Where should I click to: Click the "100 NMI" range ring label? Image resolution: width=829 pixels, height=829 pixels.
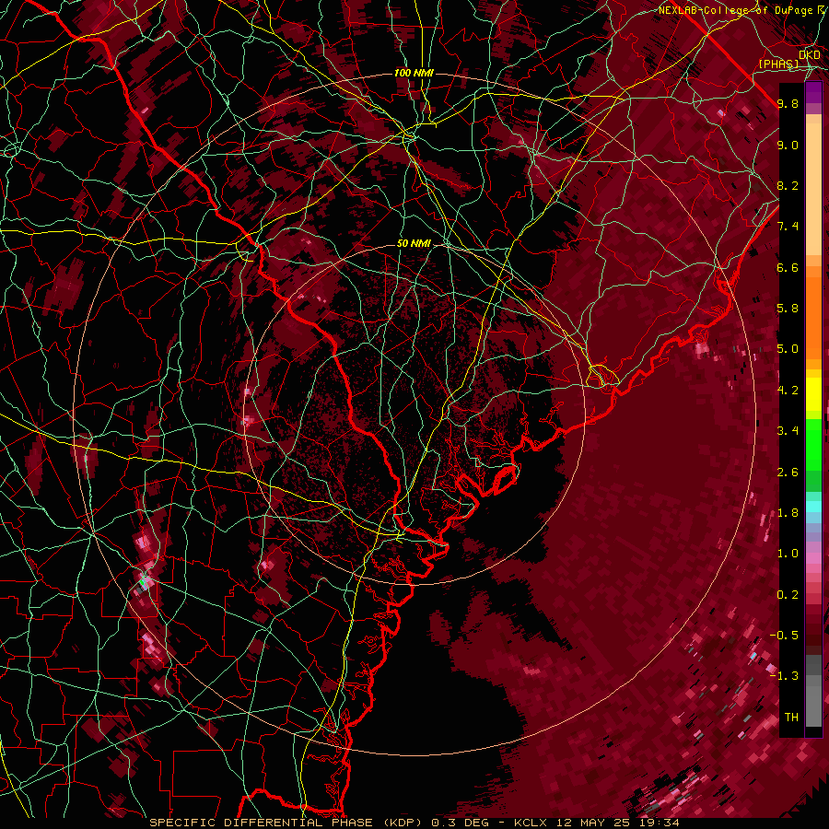tap(414, 73)
